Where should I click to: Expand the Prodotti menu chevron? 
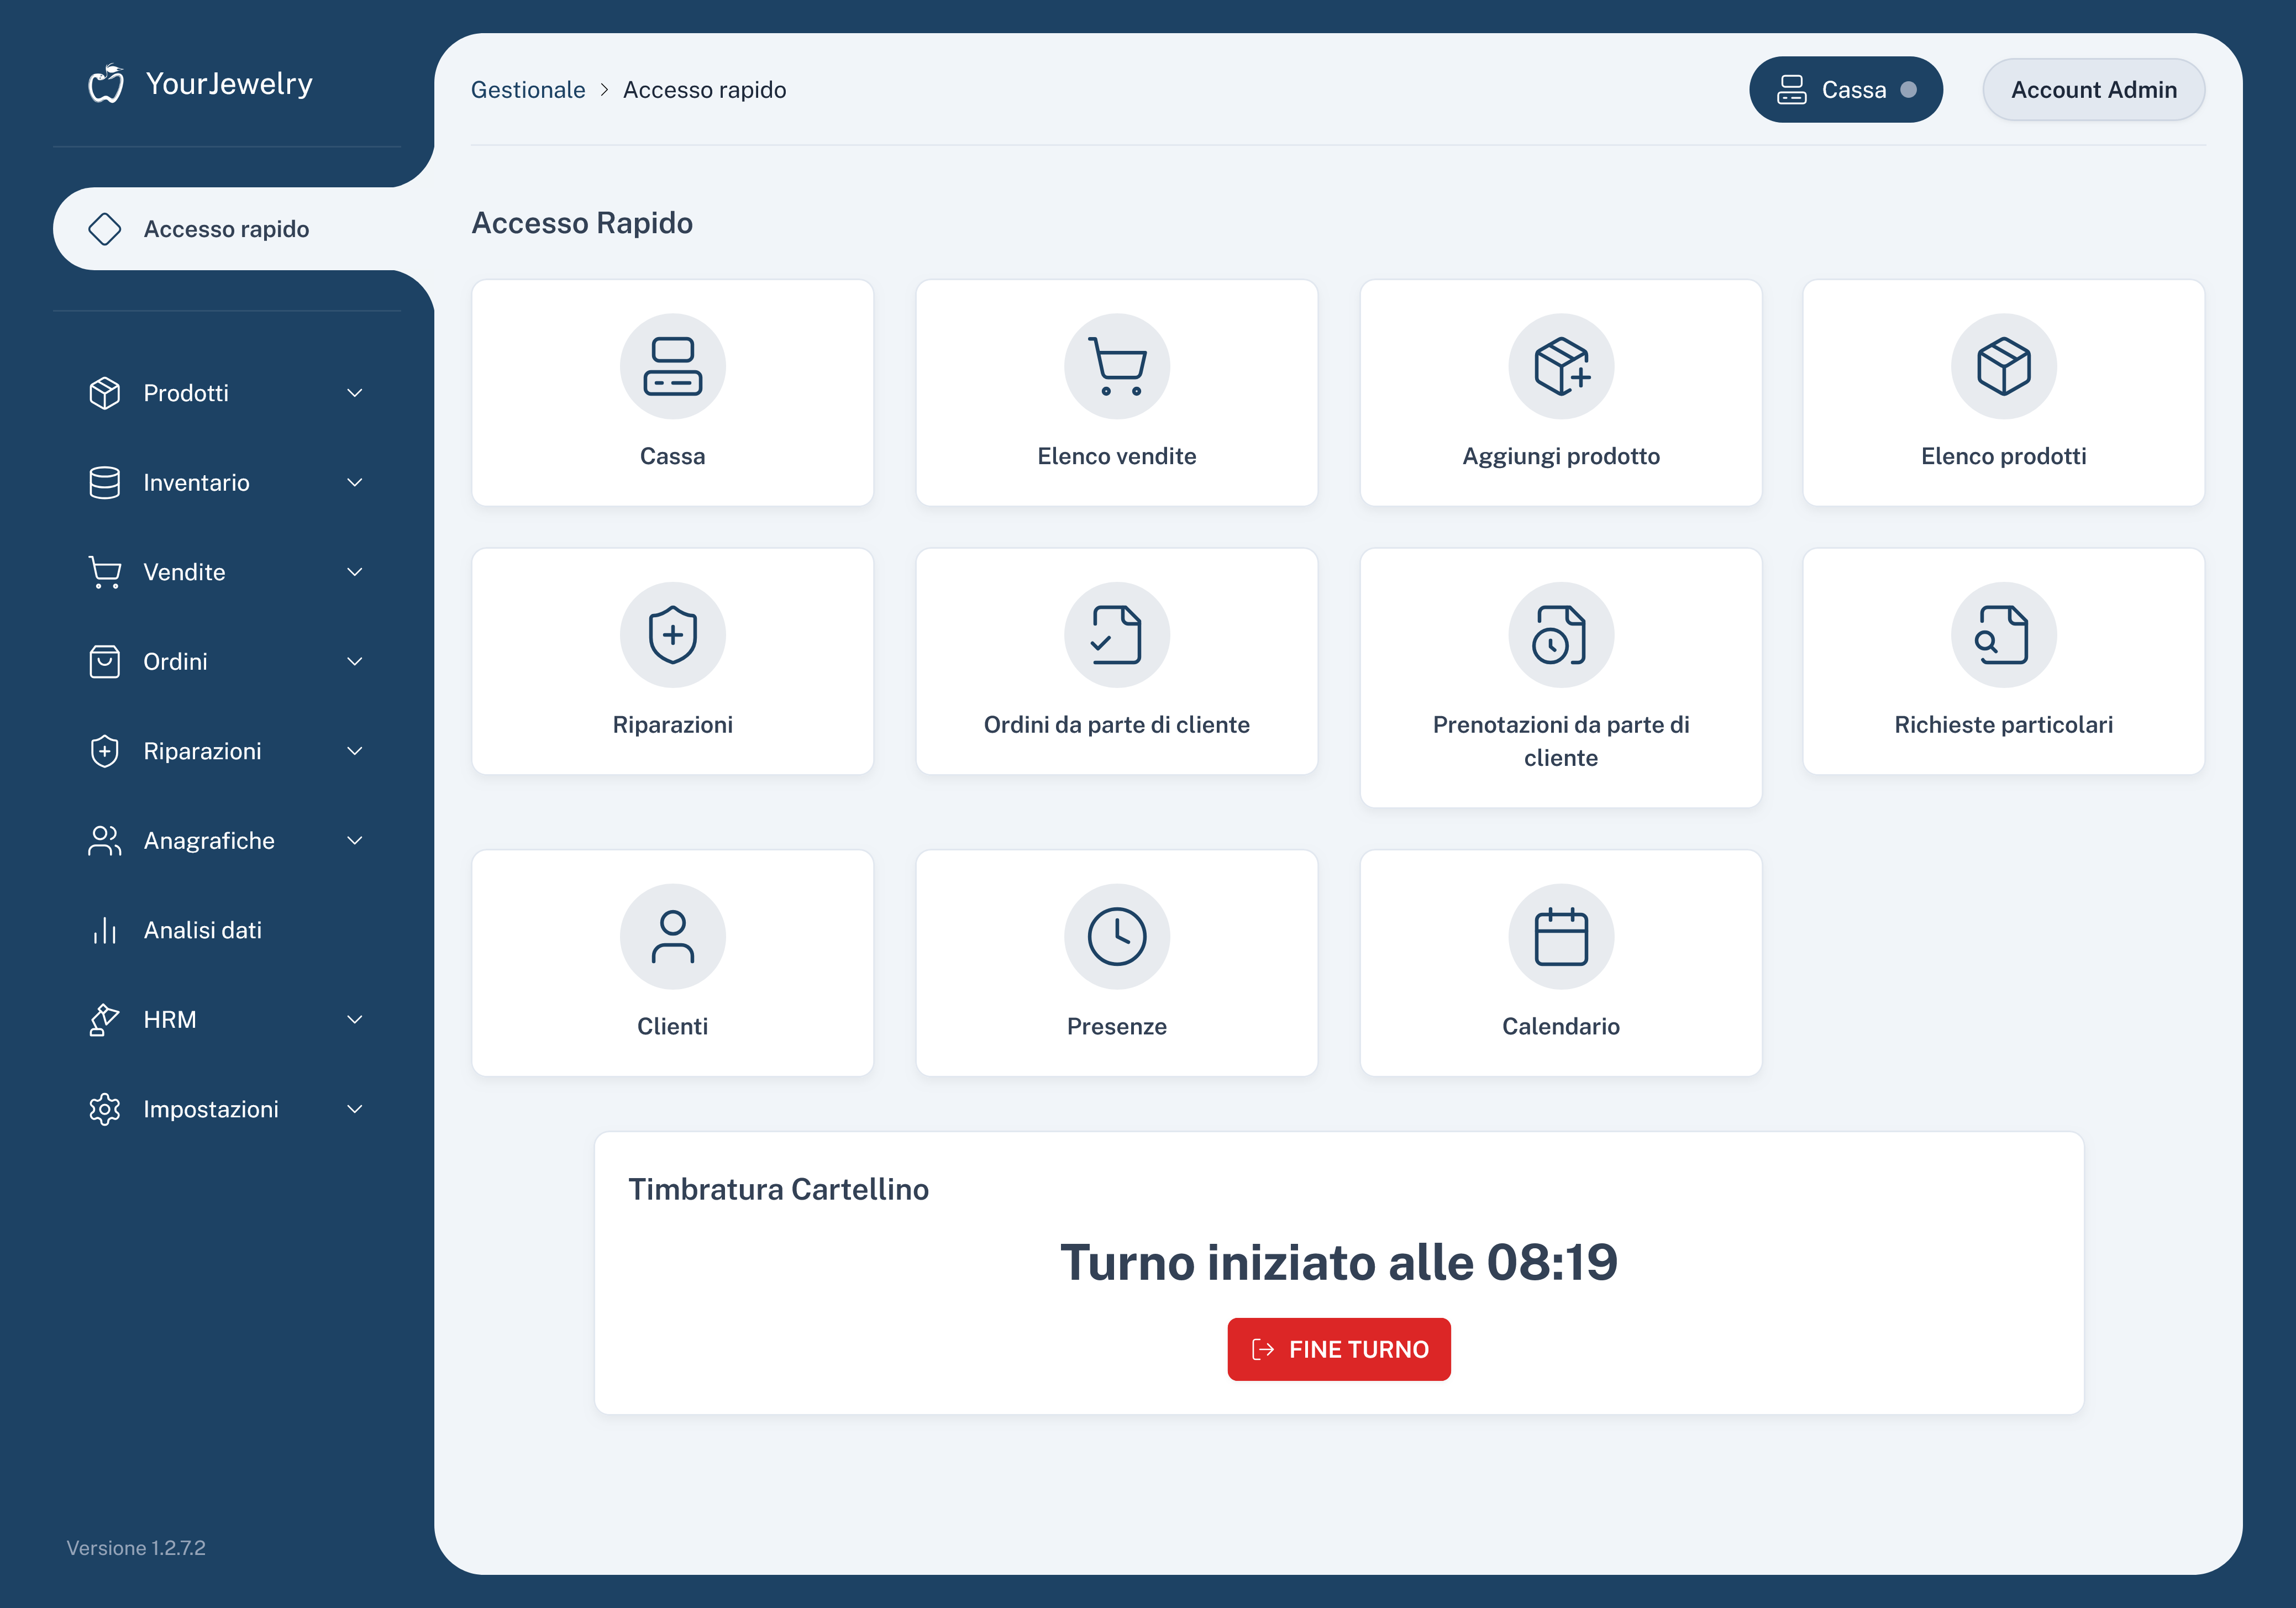tap(355, 393)
